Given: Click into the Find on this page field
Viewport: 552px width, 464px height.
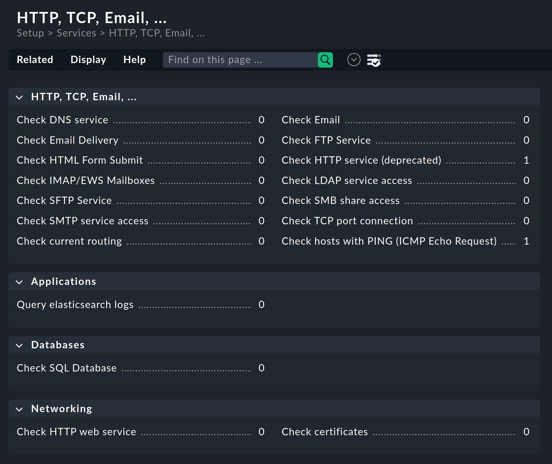Looking at the screenshot, I should point(240,60).
